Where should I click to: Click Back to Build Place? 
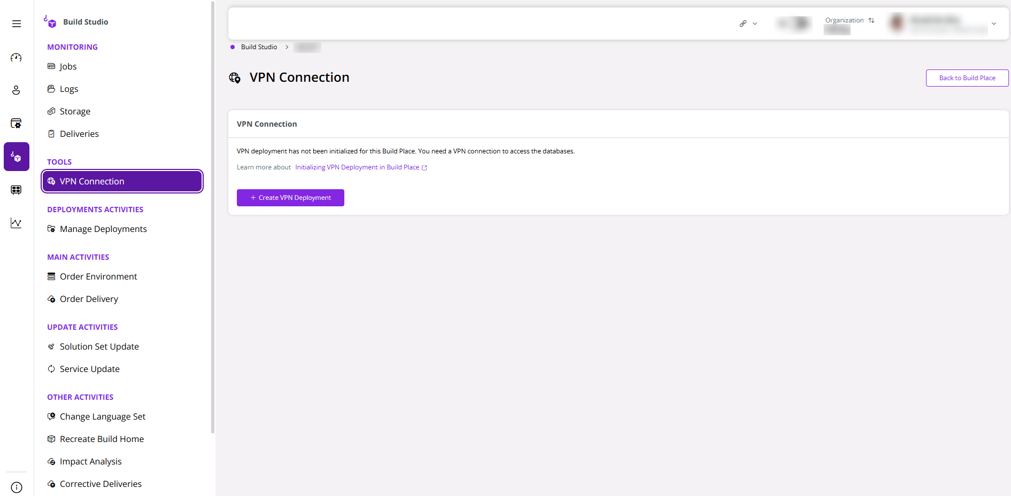tap(967, 77)
